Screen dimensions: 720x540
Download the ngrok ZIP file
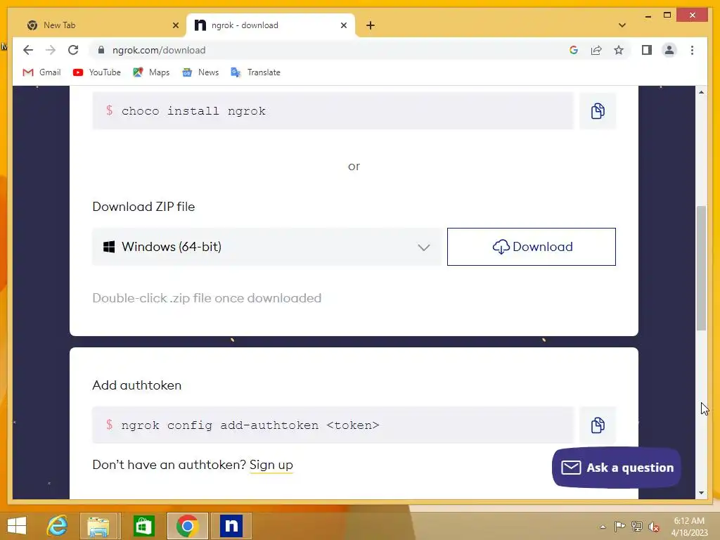point(532,247)
